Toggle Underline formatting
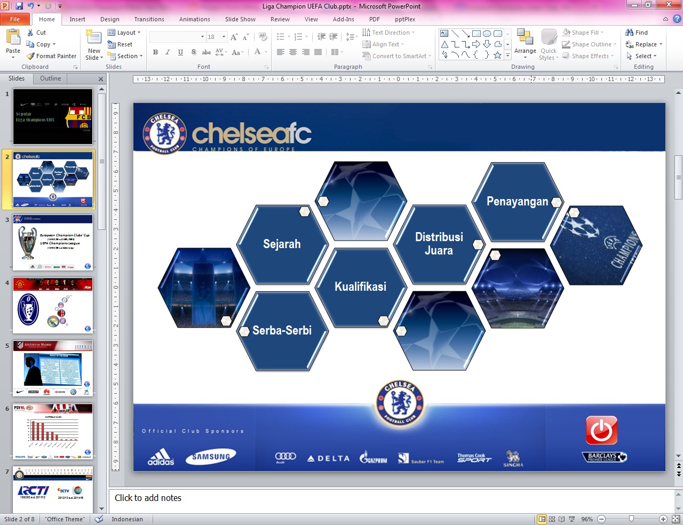Image resolution: width=683 pixels, height=525 pixels. (x=180, y=52)
